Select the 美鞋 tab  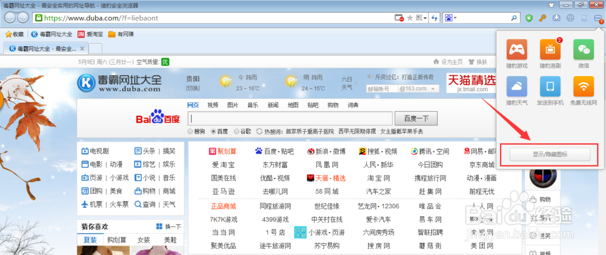(170, 240)
